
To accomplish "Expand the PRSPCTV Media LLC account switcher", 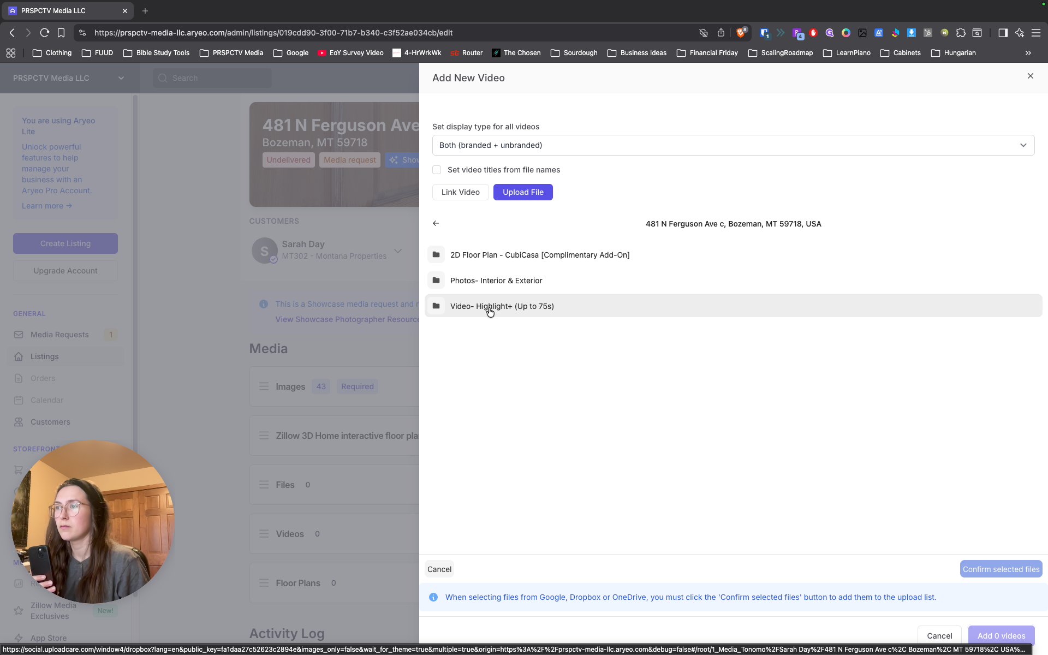I will coord(68,78).
